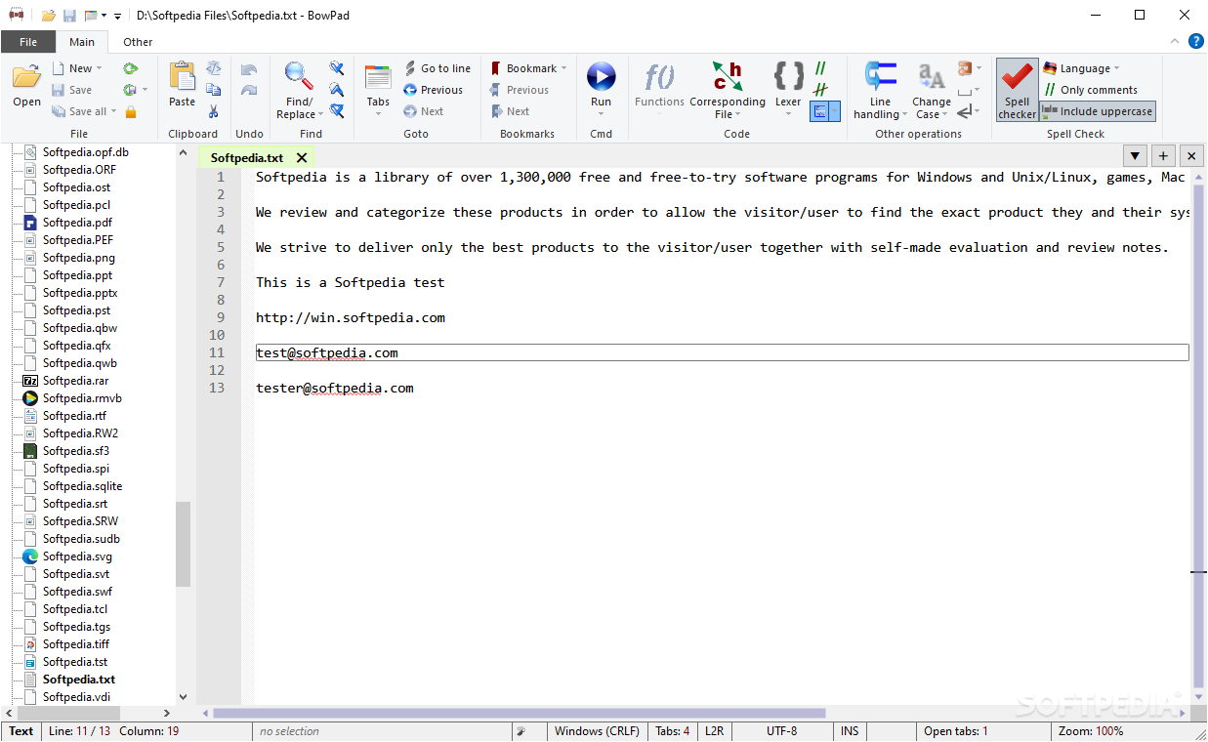Click Previous in the Goto group

pos(433,90)
